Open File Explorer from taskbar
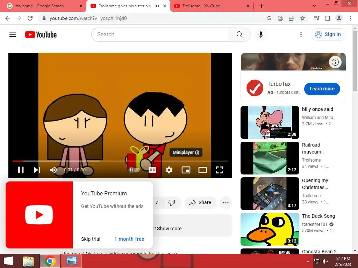 click(x=28, y=261)
